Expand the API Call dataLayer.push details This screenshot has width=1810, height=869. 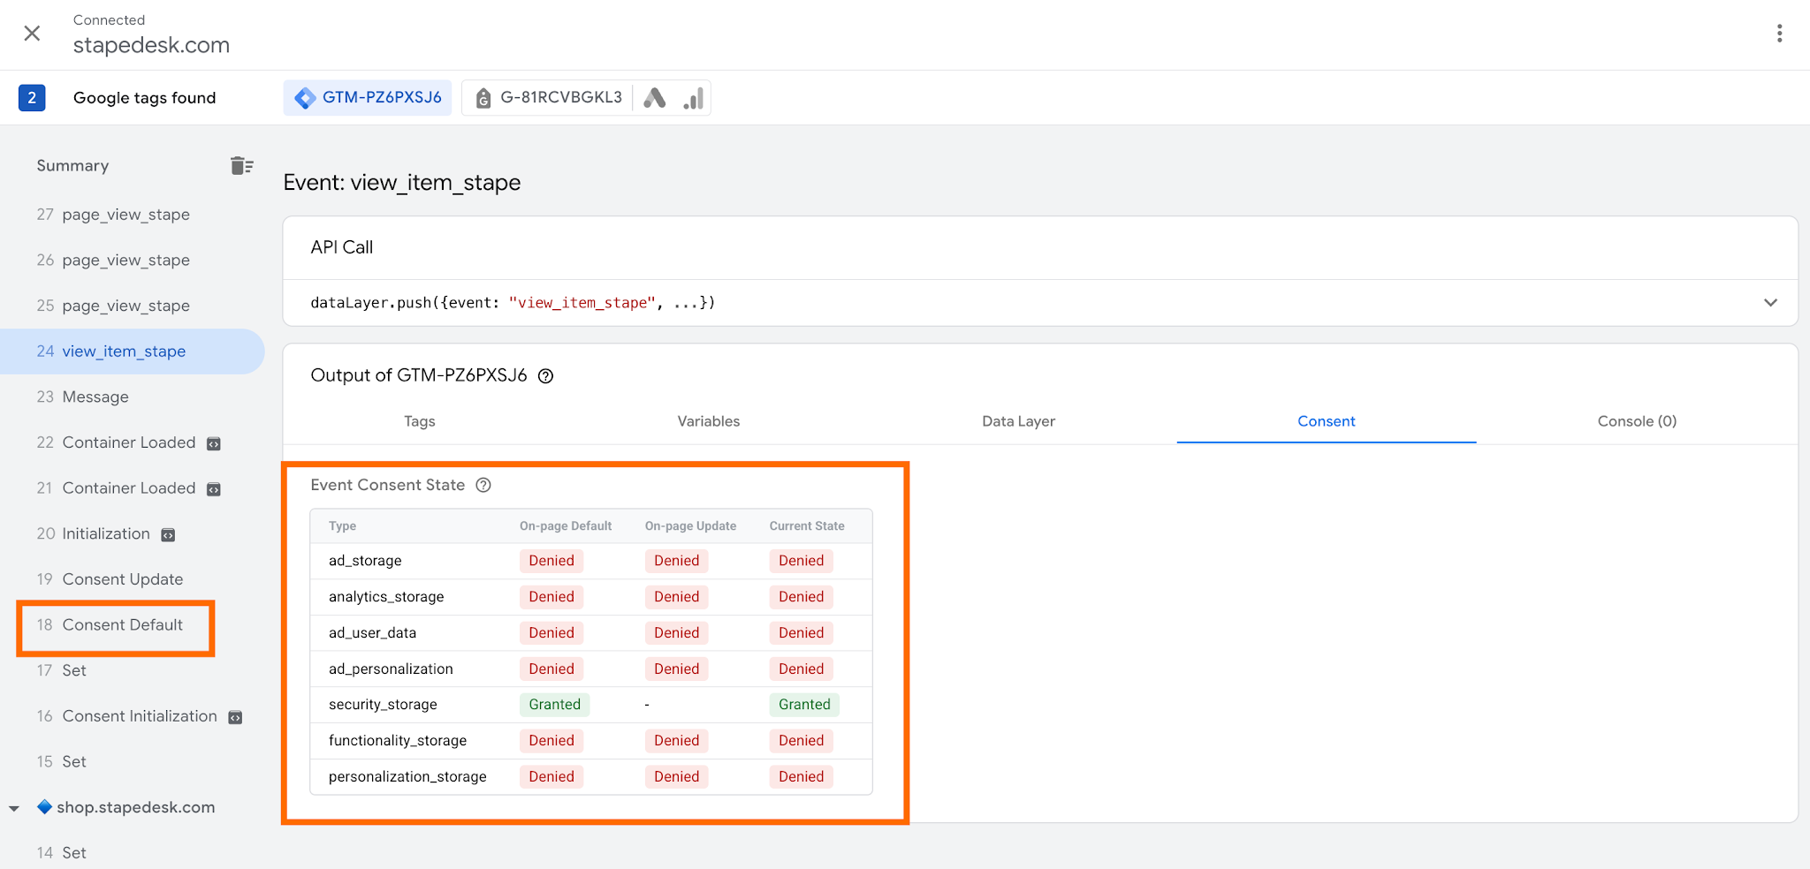coord(1770,303)
